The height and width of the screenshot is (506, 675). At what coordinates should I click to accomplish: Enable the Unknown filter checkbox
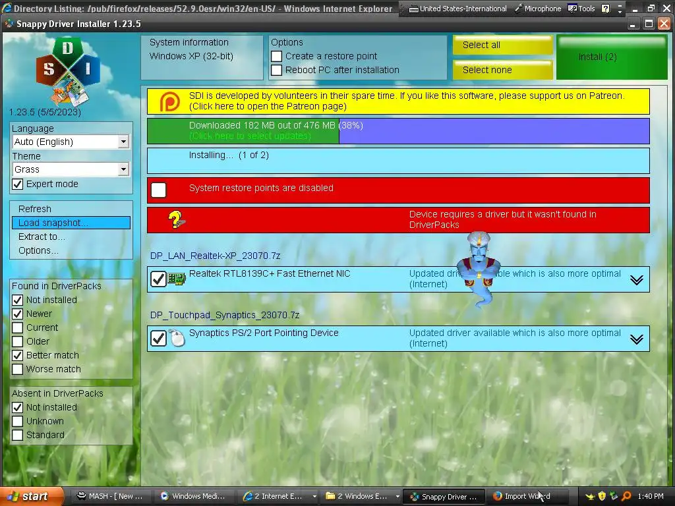coord(18,421)
